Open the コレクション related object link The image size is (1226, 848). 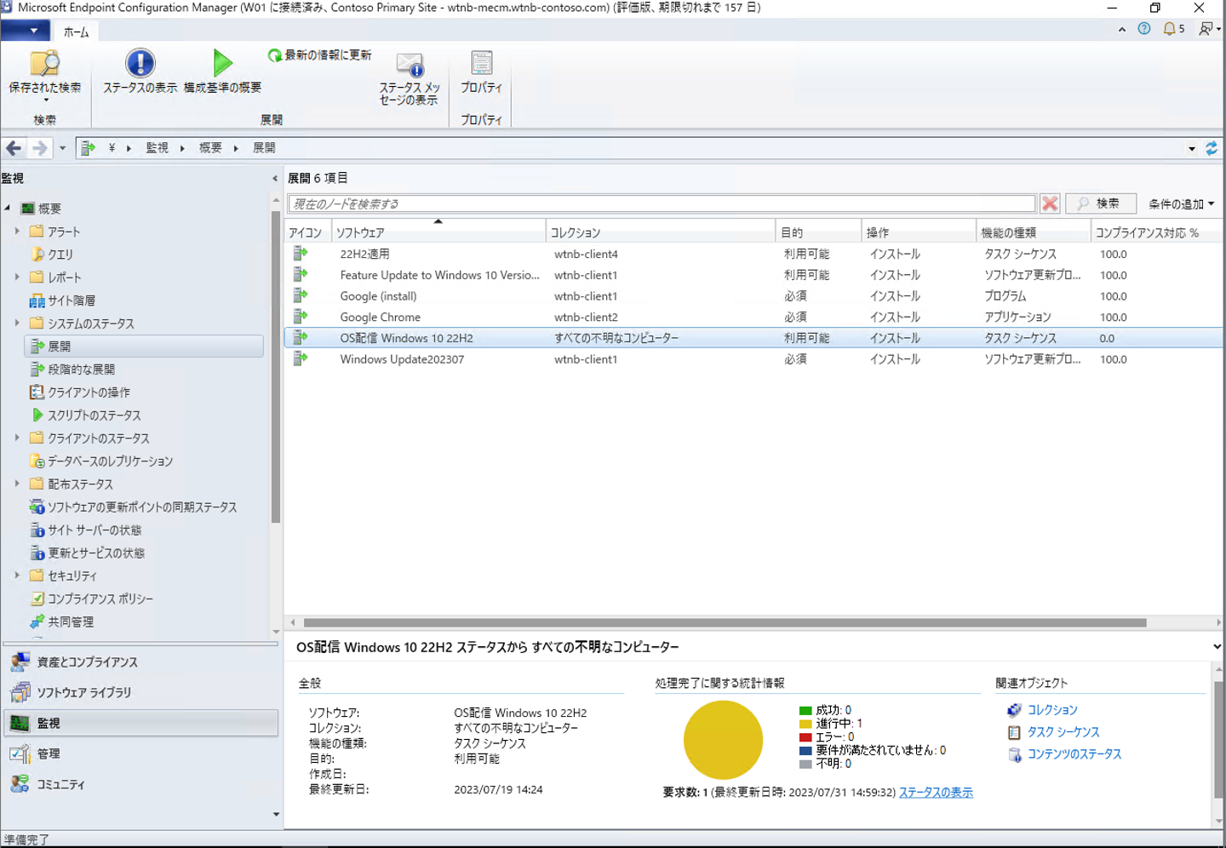(1052, 710)
